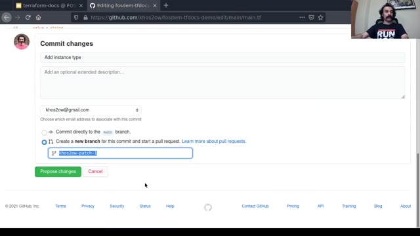The width and height of the screenshot is (420, 236).
Task: Open the khos2ow@gmail.com email dropdown
Action: coord(91,110)
